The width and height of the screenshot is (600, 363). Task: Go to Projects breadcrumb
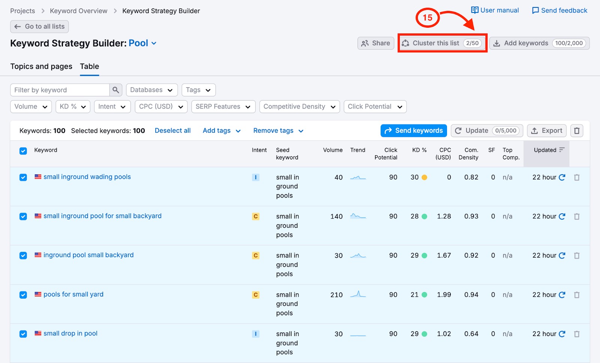(x=22, y=11)
